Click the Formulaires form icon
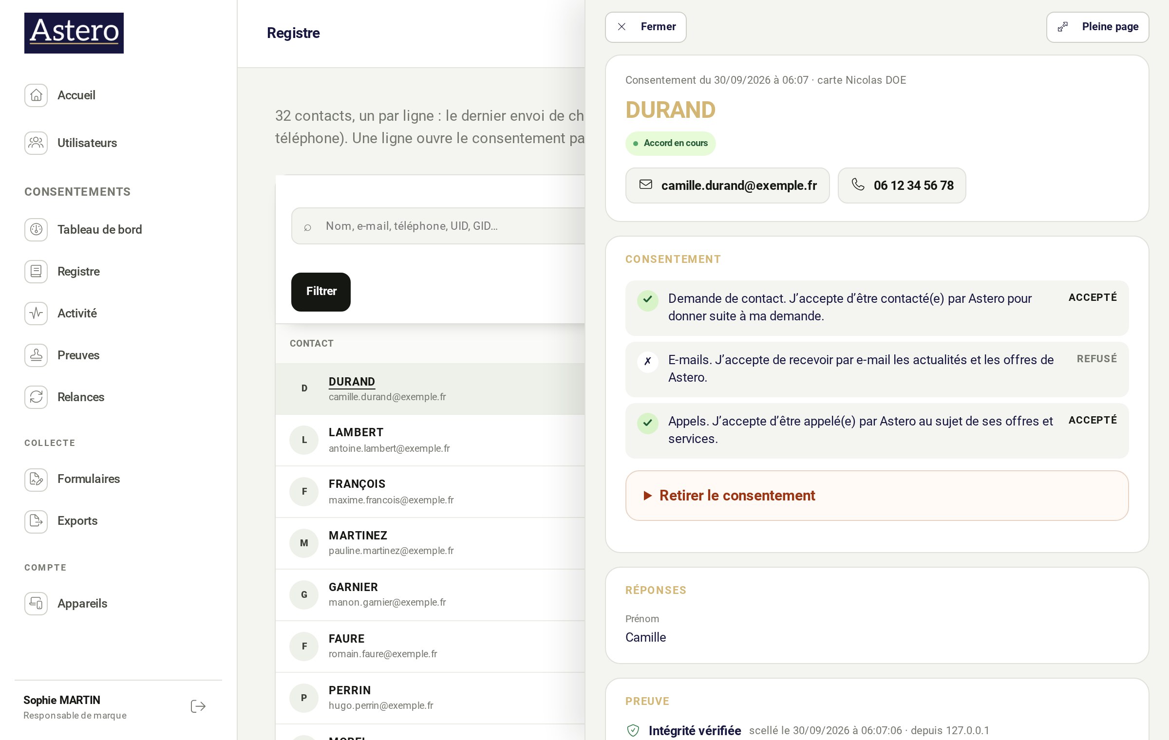Image resolution: width=1169 pixels, height=740 pixels. [36, 479]
